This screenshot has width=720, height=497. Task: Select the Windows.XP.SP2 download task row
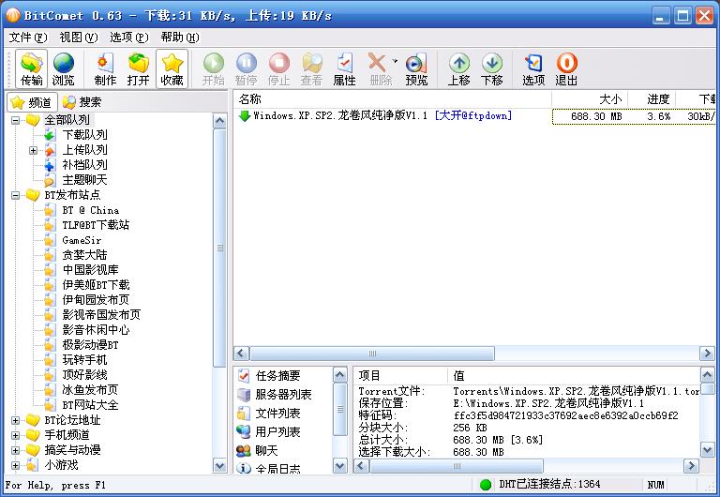point(474,115)
